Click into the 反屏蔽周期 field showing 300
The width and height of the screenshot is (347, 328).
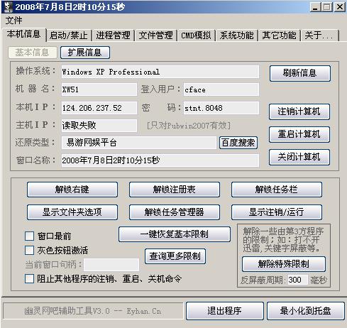(298, 280)
